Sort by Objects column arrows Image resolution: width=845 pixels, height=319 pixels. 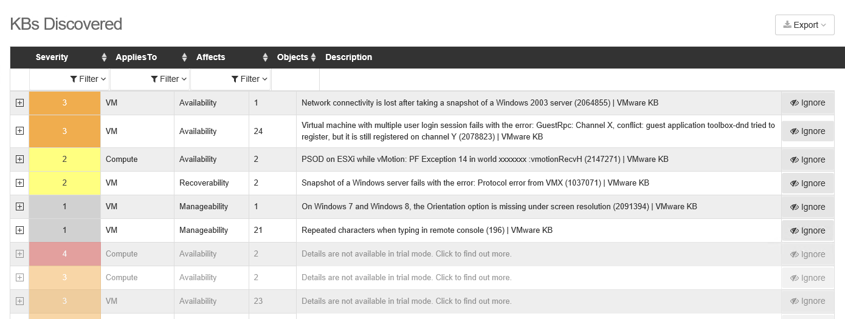(313, 58)
